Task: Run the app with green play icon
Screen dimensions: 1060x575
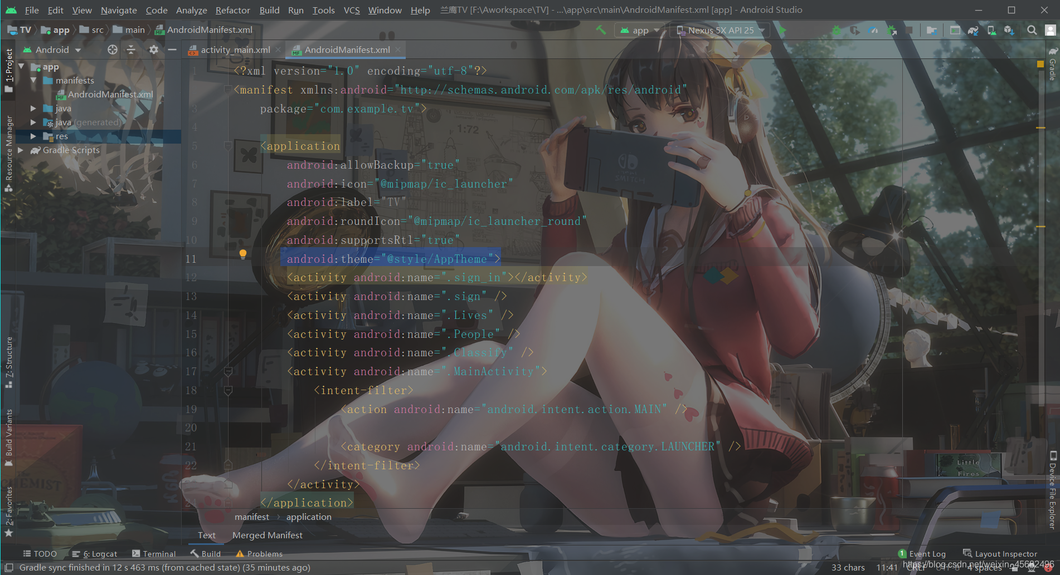Action: (x=782, y=30)
